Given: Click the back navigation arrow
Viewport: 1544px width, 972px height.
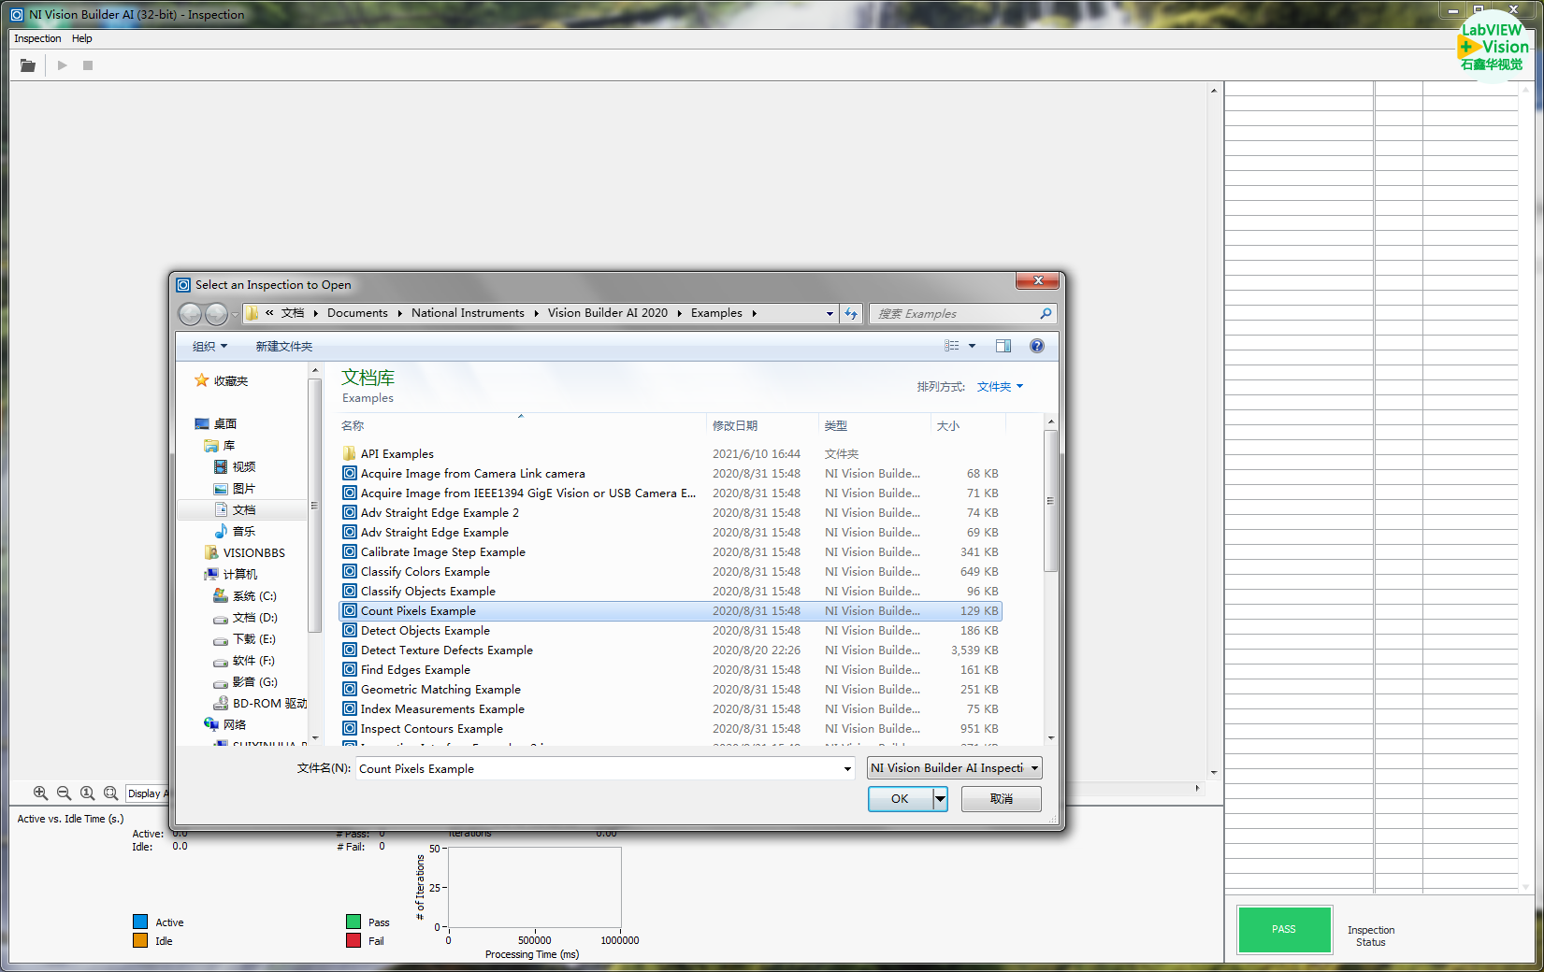Looking at the screenshot, I should [190, 314].
